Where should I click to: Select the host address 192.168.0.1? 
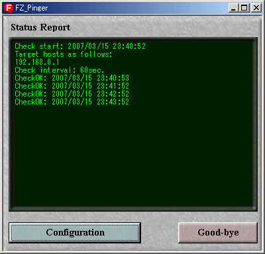[x=37, y=62]
